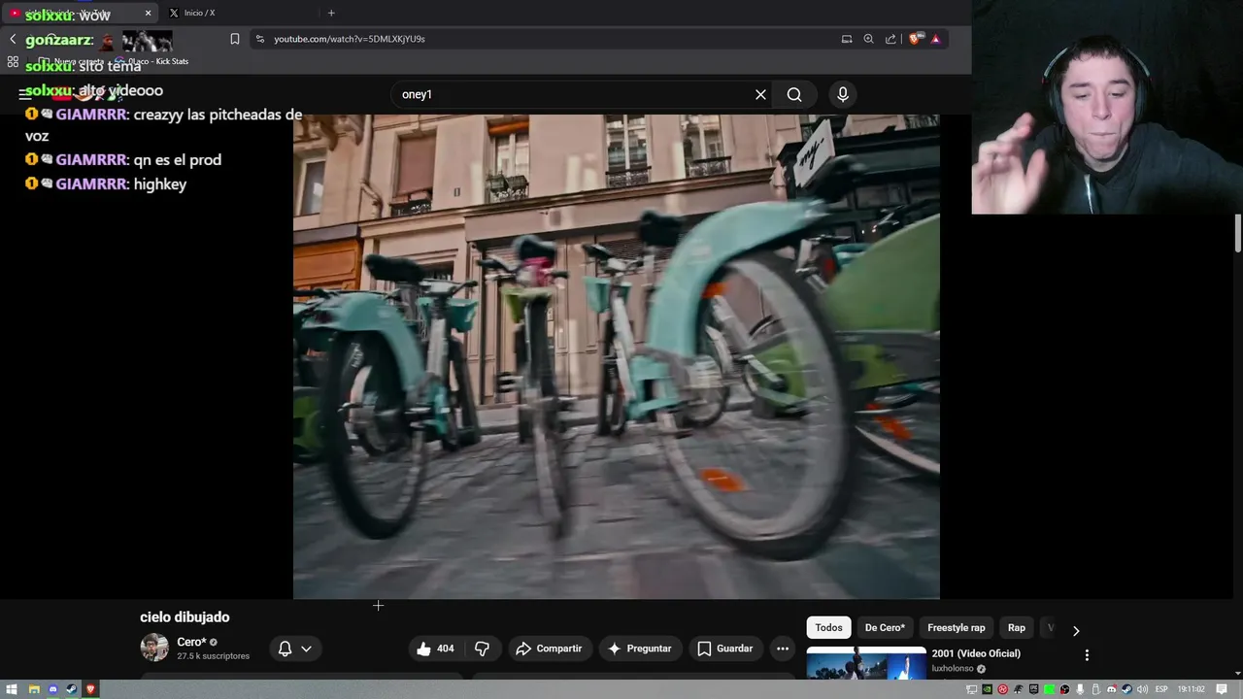Click the Steam tray icon
This screenshot has height=699, width=1243.
pos(1127,689)
